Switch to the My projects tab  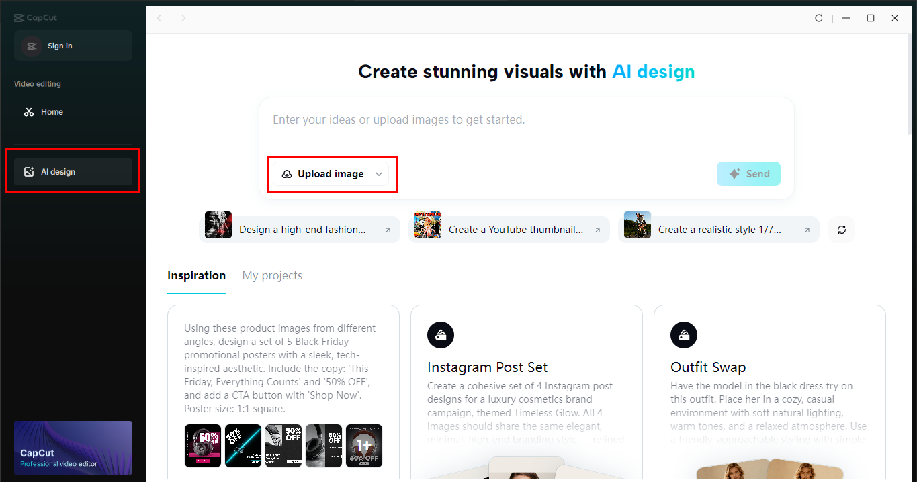click(272, 275)
